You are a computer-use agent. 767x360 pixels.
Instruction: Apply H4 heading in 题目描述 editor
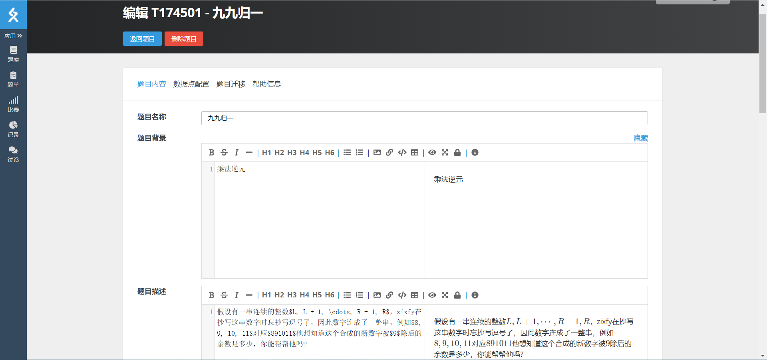304,295
